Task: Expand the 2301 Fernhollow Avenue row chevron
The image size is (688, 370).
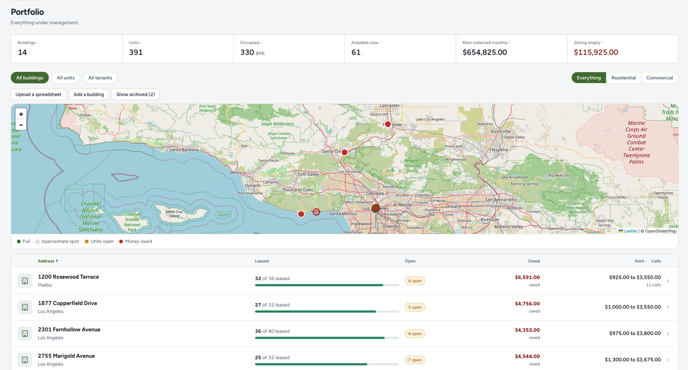Action: point(668,334)
